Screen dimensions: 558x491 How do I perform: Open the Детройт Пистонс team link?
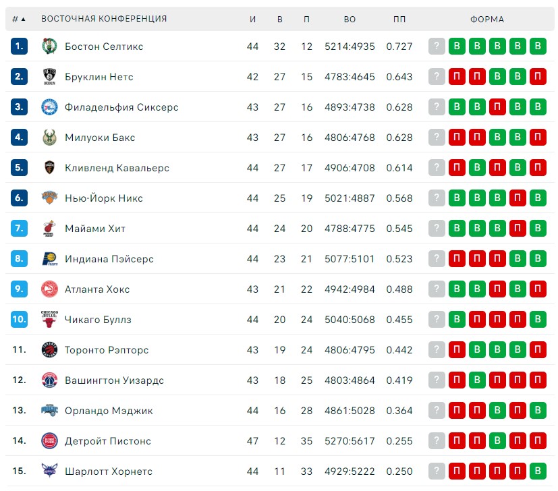tap(108, 441)
